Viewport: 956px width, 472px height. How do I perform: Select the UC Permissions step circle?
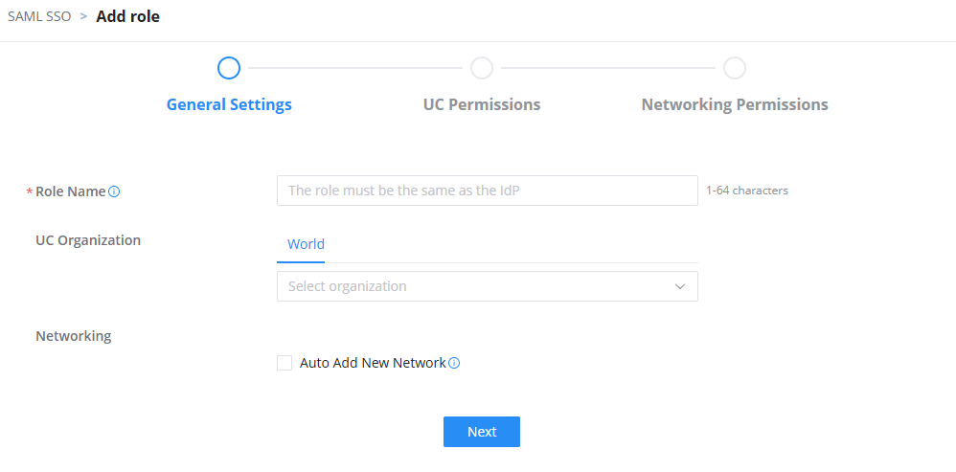482,68
